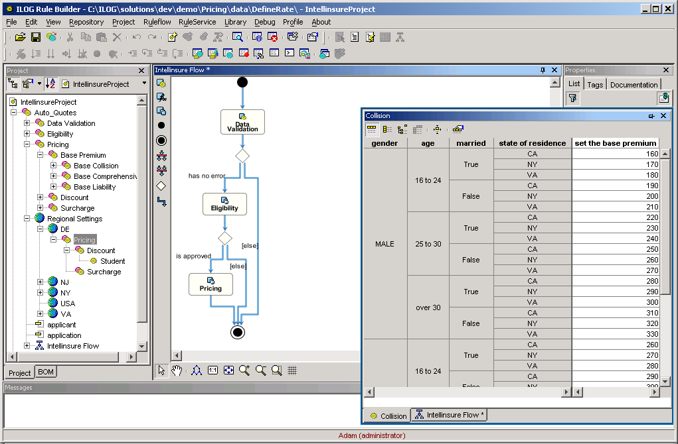Click the window with red dot icon
This screenshot has width=678, height=444.
(244, 54)
